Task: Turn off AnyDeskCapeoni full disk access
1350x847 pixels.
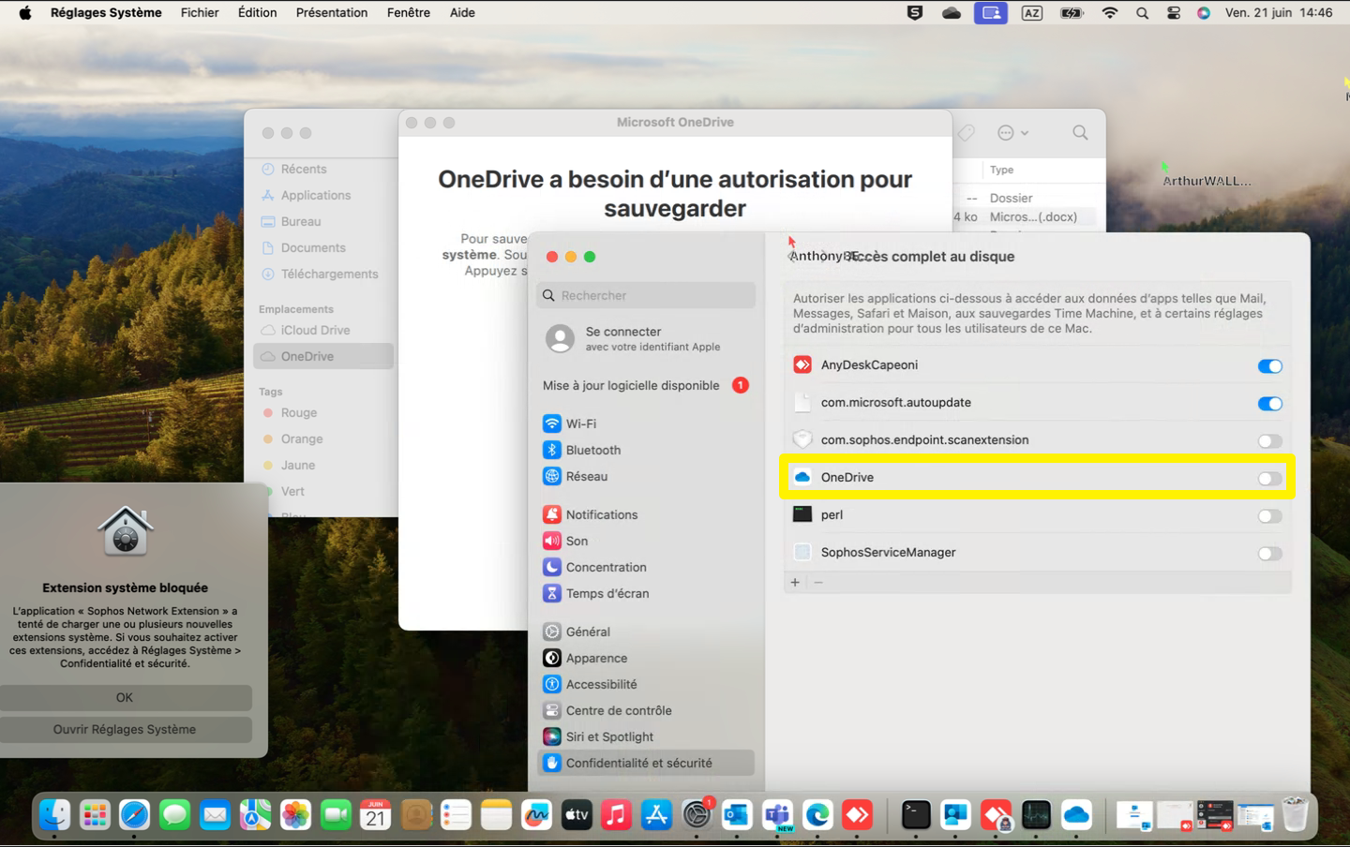Action: (1269, 366)
